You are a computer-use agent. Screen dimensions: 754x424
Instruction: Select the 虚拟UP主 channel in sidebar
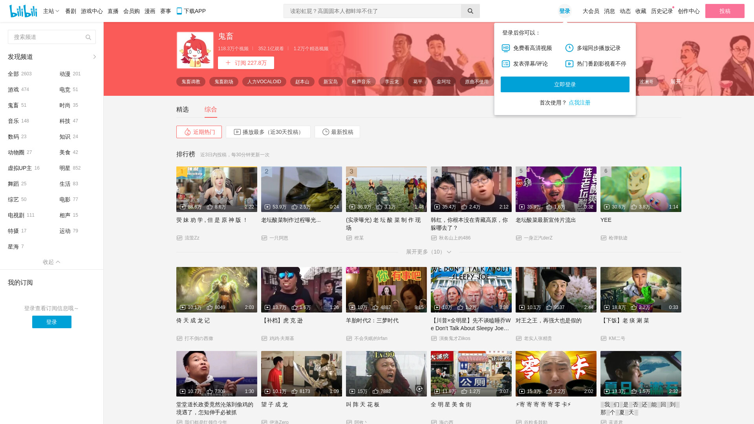[24, 168]
